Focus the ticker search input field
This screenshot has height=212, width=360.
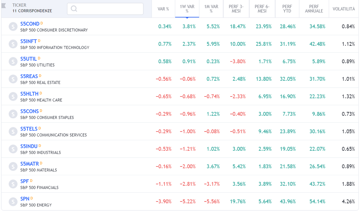109,9
